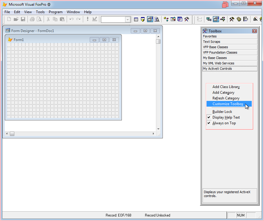Viewport: 264px width, 221px height.
Task: Toggle Properties Window icon beside Data Session
Action: [x=150, y=19]
